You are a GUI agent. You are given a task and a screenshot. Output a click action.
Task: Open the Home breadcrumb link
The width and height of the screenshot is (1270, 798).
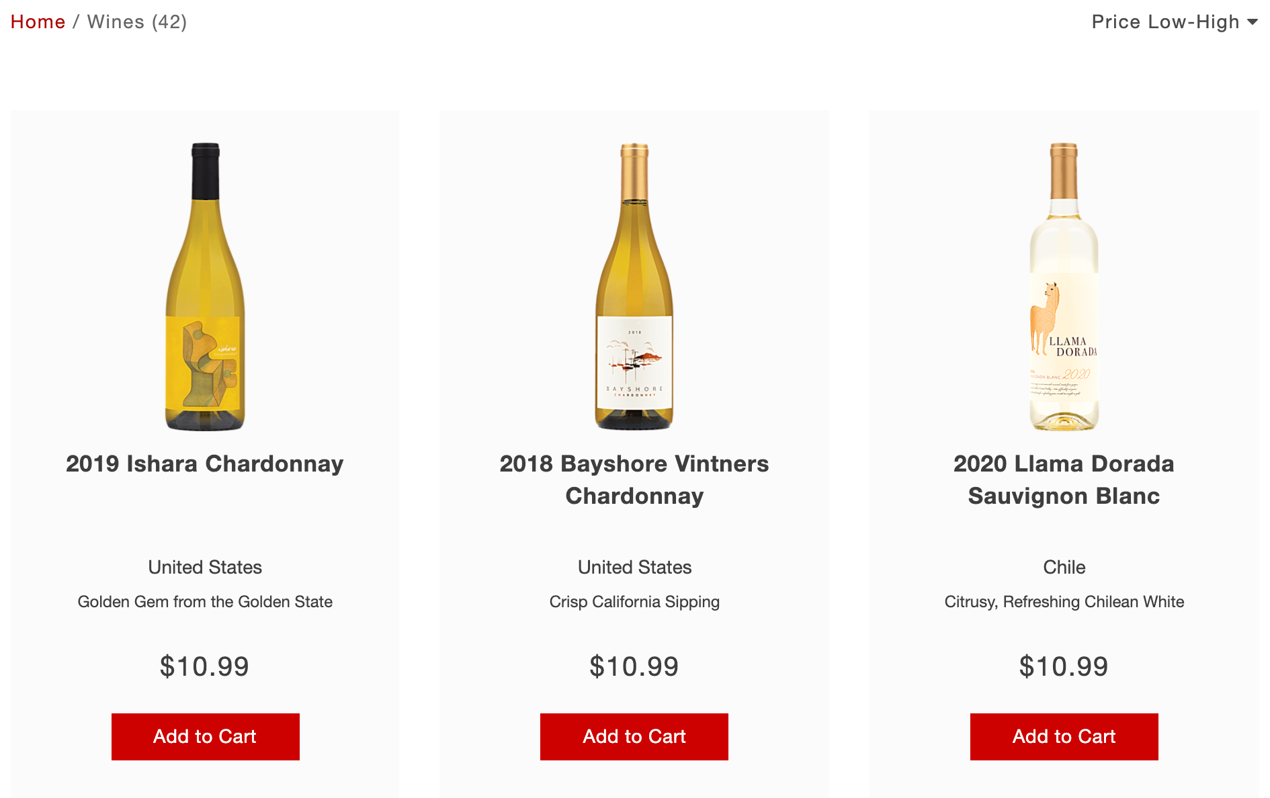38,21
